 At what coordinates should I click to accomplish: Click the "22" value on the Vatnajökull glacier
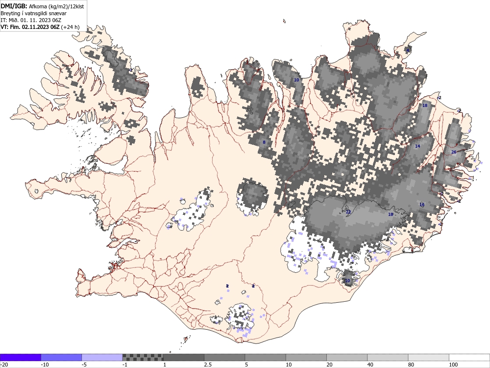[348, 212]
